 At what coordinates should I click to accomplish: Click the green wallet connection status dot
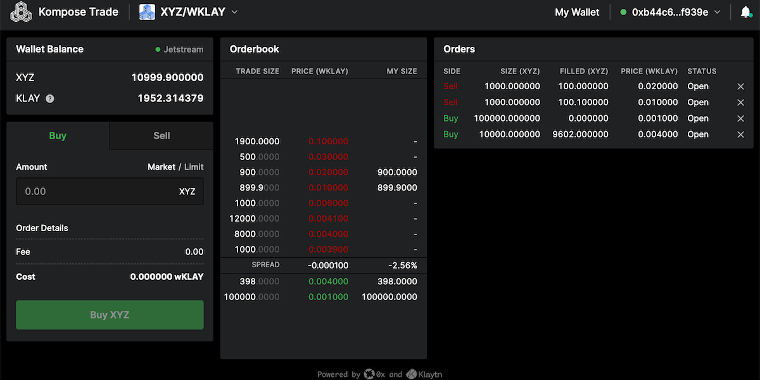(623, 12)
